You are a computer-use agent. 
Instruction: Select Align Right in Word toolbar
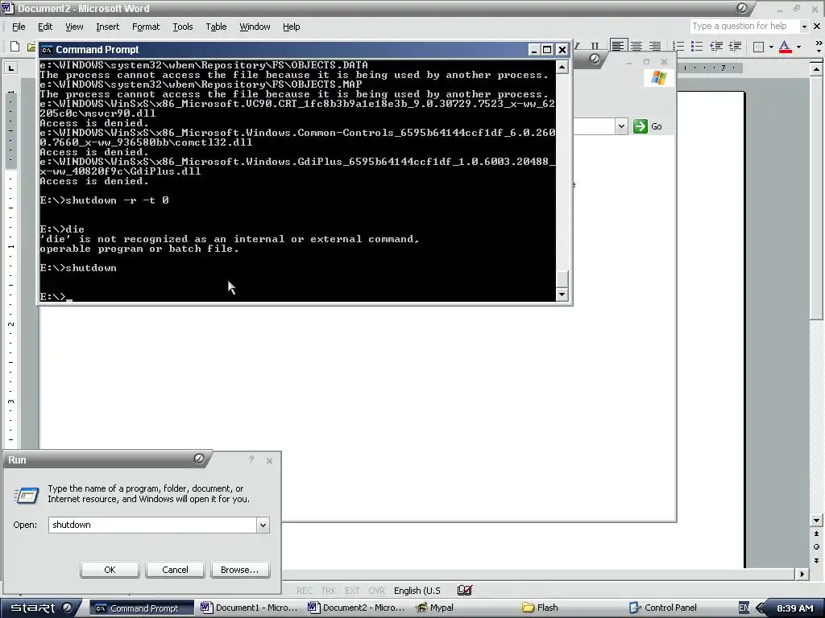coord(654,46)
